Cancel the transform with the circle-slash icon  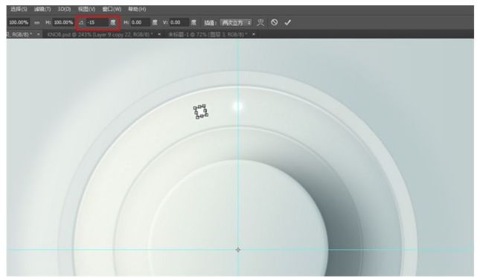[x=274, y=22]
